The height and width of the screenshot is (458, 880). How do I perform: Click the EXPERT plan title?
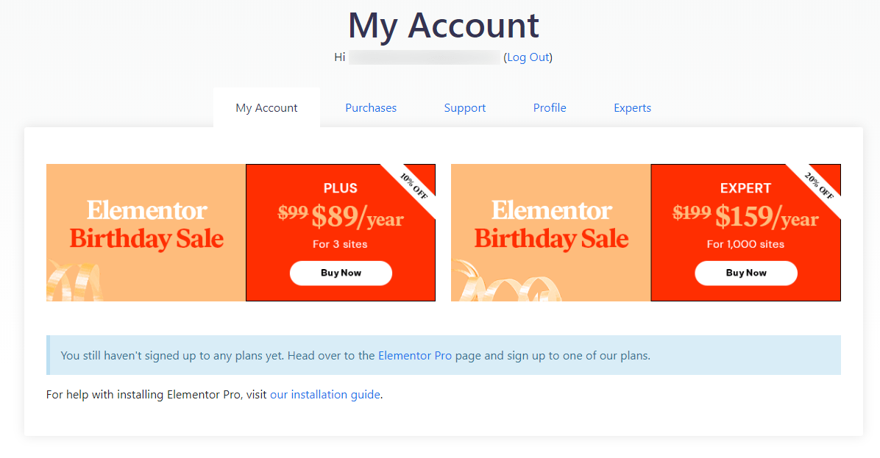click(746, 188)
